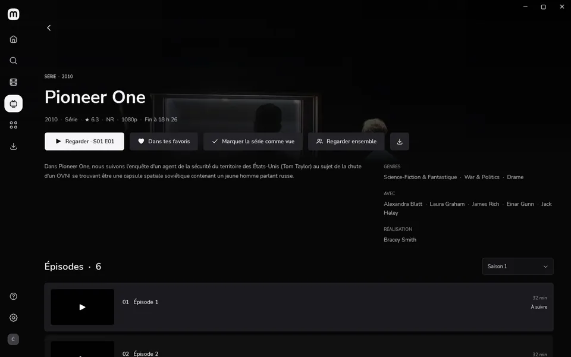Open the Settings gear icon
Screen dimensions: 571x357
14,318
